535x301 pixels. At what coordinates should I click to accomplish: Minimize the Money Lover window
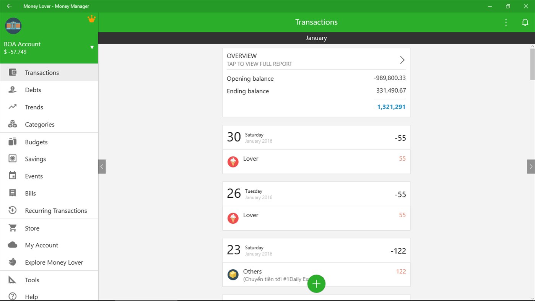(x=490, y=6)
